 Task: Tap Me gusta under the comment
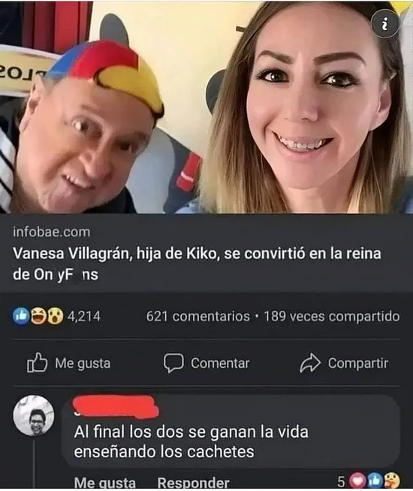(105, 483)
